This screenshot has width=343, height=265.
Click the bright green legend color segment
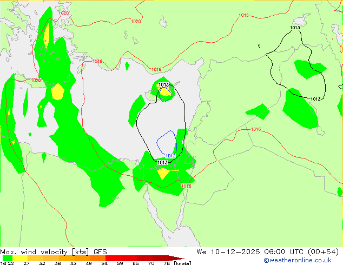pyautogui.click(x=8, y=258)
